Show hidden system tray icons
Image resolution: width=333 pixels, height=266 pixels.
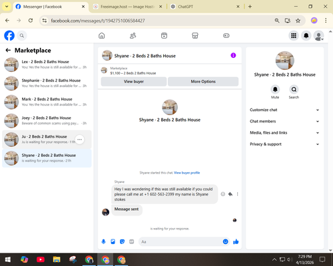click(x=274, y=259)
